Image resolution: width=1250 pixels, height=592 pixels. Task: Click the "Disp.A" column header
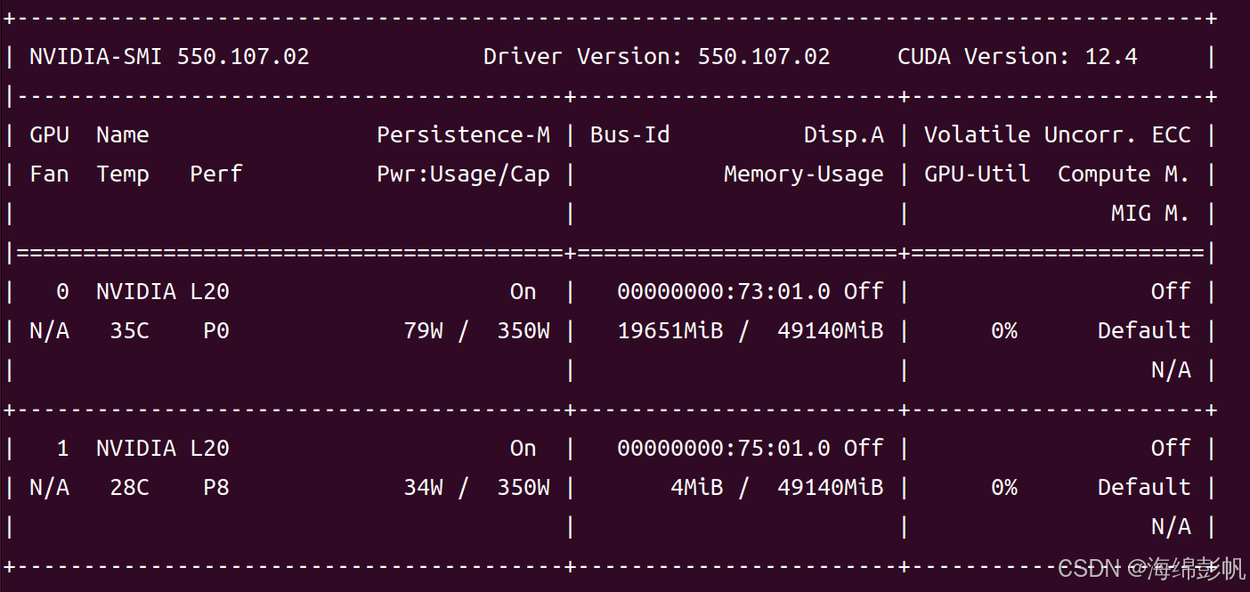[844, 135]
